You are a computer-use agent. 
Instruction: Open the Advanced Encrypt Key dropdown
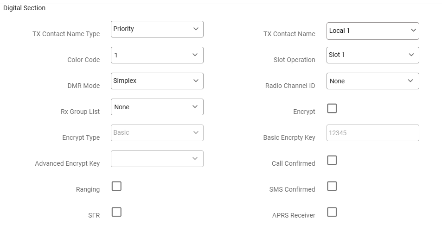tap(157, 159)
